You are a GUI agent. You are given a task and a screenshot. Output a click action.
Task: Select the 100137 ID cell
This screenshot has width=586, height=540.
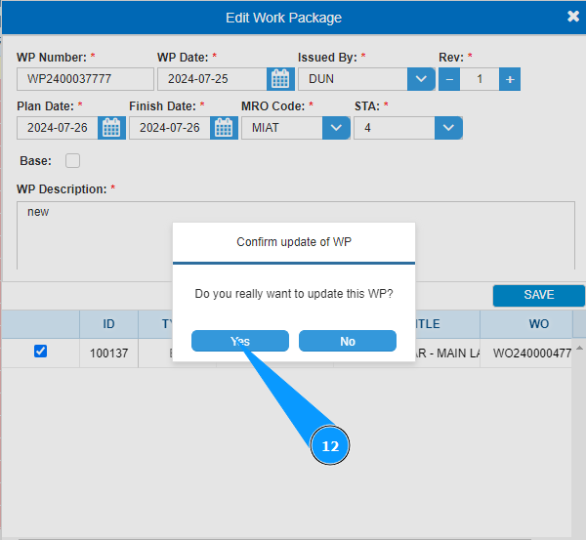coord(108,353)
